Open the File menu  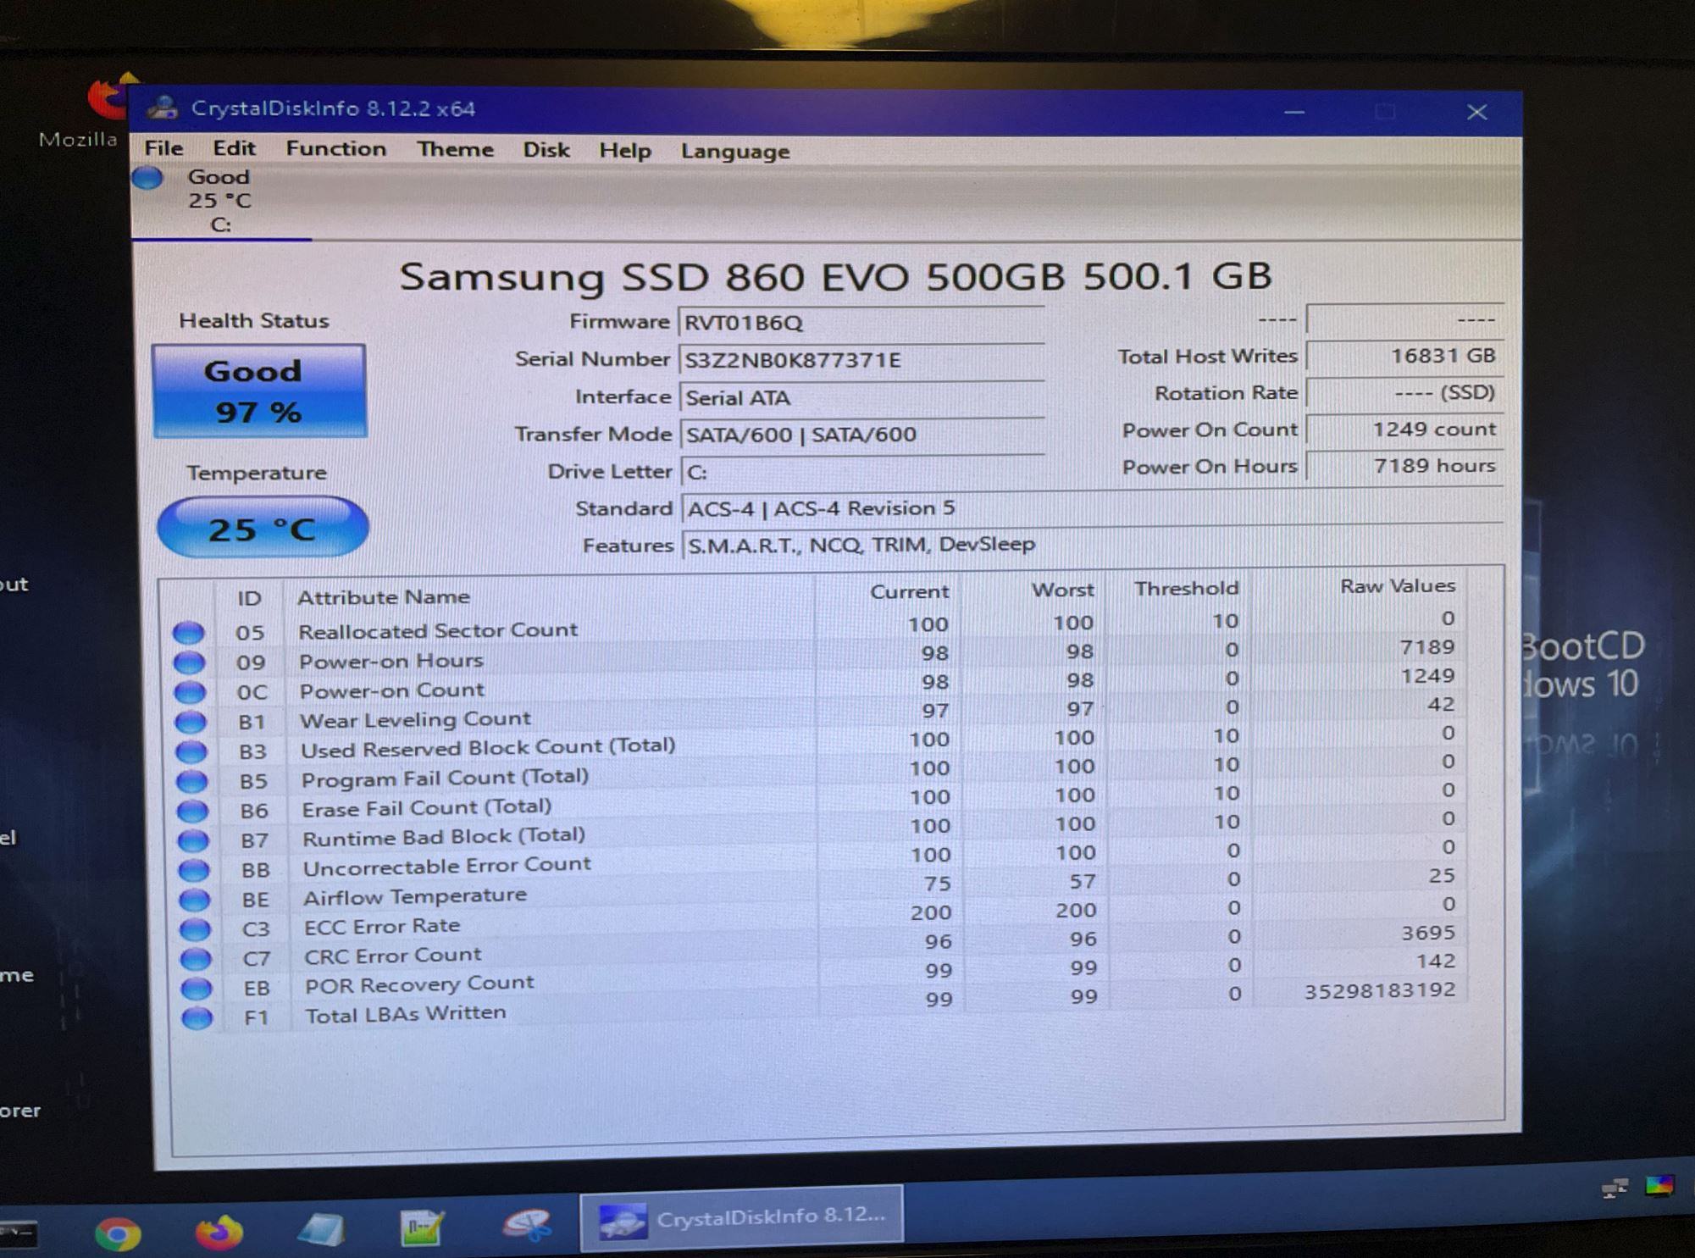tap(163, 148)
